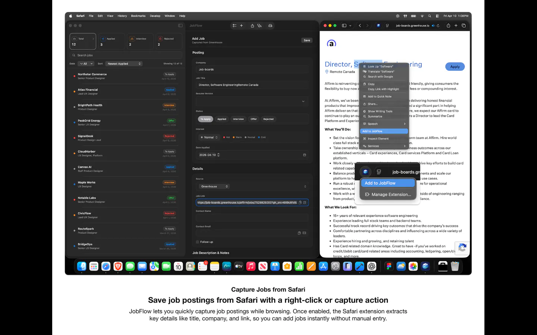537x335 pixels.
Task: Click the Safari sidebar toggle icon
Action: point(344,26)
